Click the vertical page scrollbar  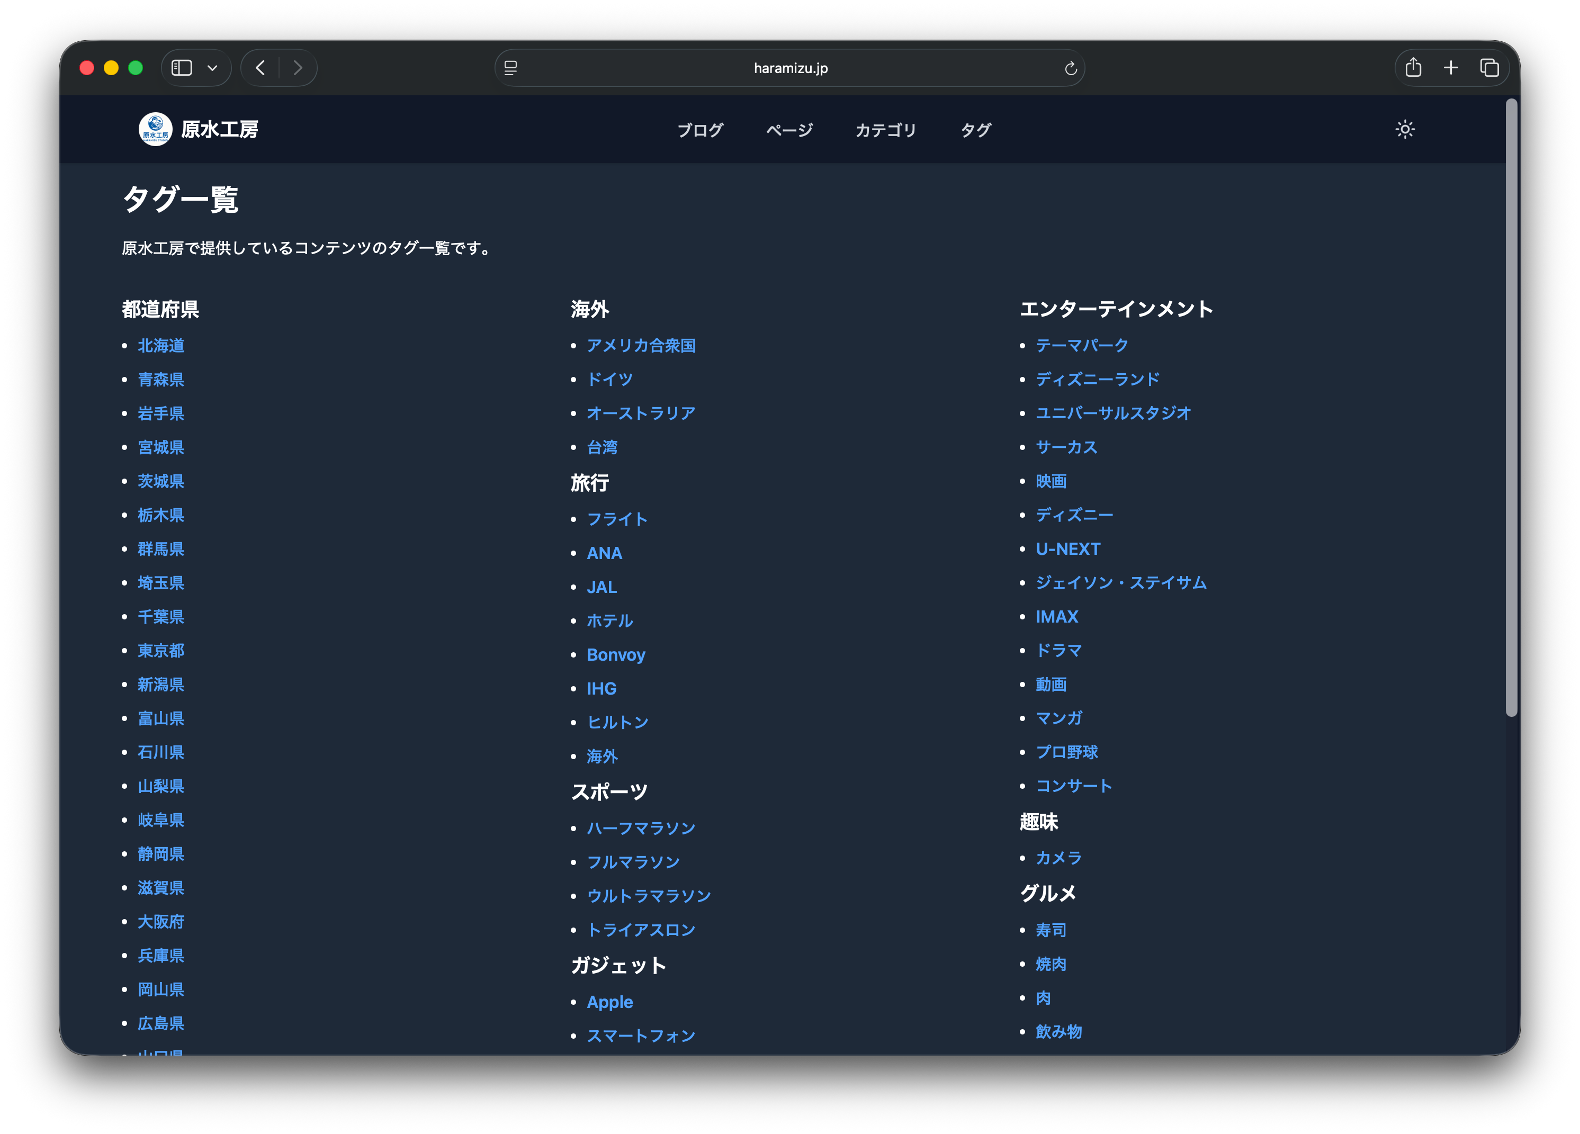(1511, 408)
